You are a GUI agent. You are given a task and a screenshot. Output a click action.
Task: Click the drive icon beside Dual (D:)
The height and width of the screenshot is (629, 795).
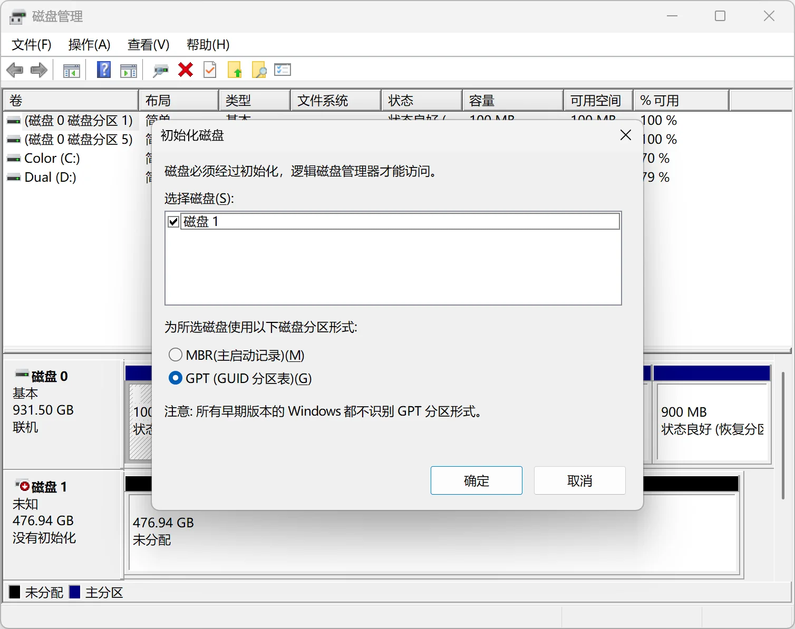tap(14, 178)
